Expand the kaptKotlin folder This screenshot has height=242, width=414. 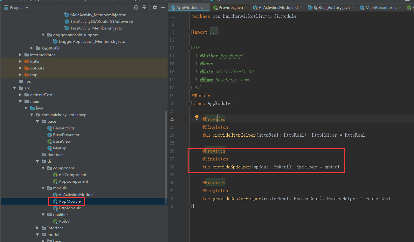[32, 48]
